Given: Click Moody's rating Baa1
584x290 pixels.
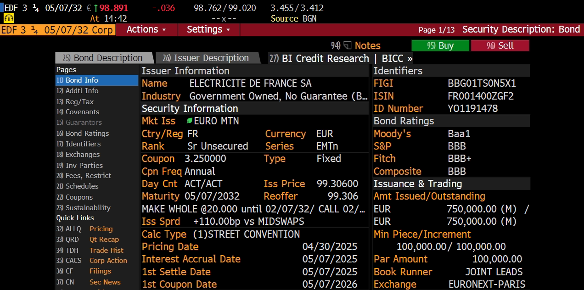Looking at the screenshot, I should pos(459,134).
